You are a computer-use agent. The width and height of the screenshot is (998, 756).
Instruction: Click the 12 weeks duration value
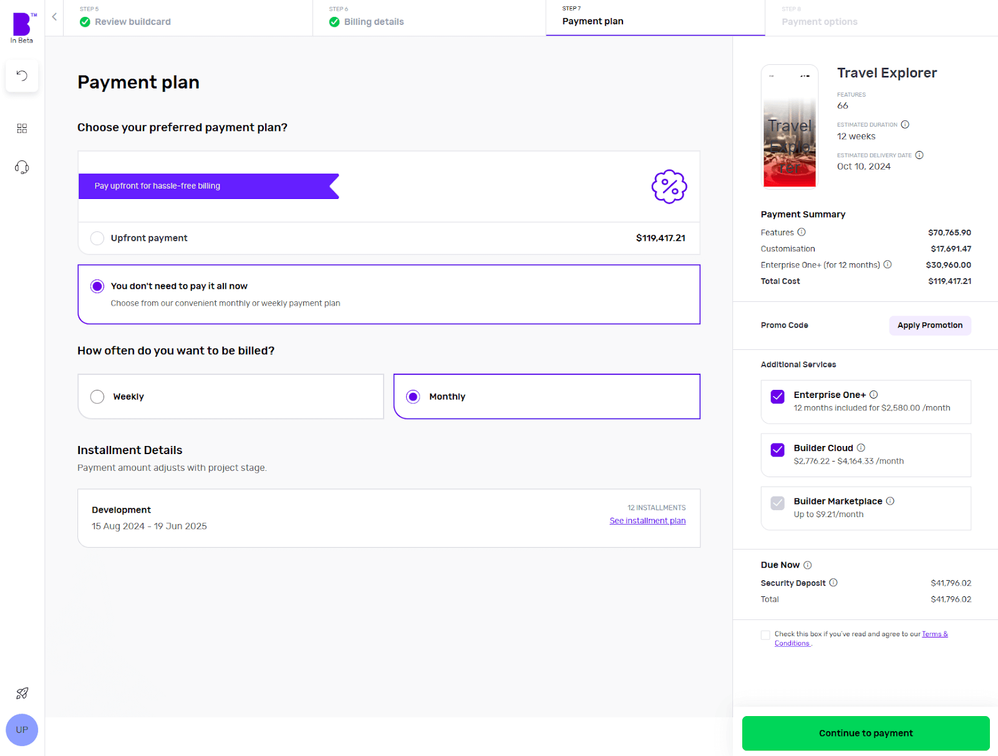pyautogui.click(x=856, y=137)
